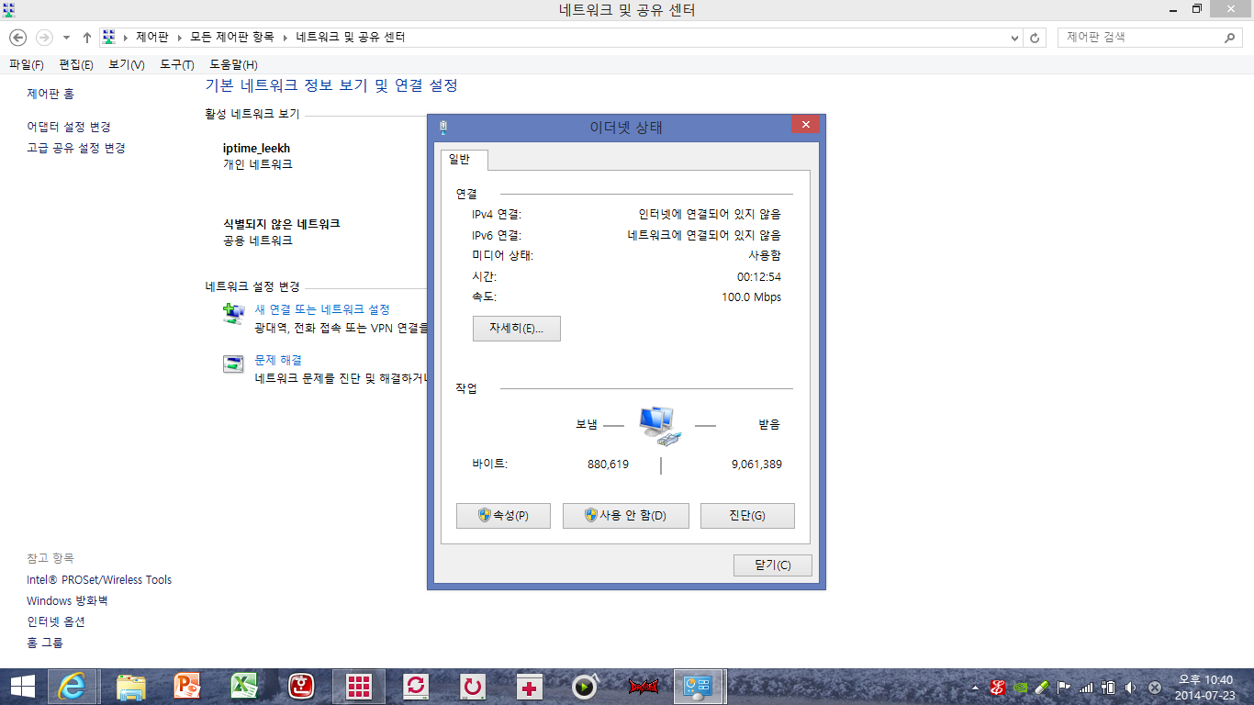Open the 편집(E) menu
The width and height of the screenshot is (1254, 705).
click(76, 64)
